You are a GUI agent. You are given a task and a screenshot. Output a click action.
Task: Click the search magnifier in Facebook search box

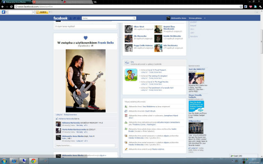134,18
